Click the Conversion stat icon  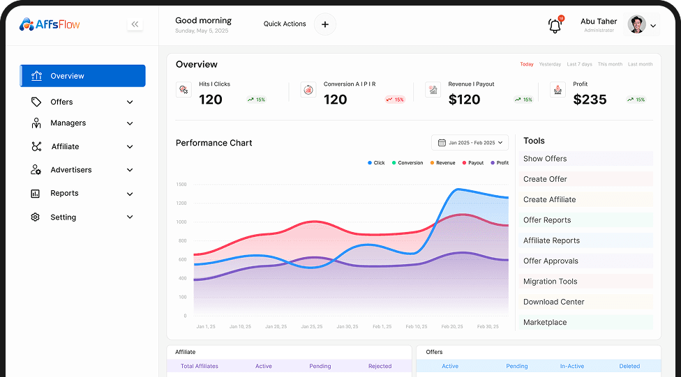(308, 89)
